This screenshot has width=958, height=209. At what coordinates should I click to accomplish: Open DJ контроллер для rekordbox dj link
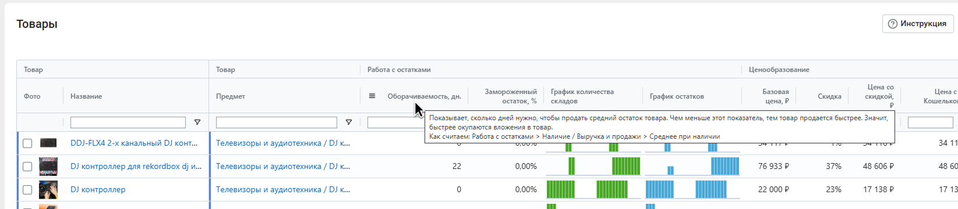[136, 166]
